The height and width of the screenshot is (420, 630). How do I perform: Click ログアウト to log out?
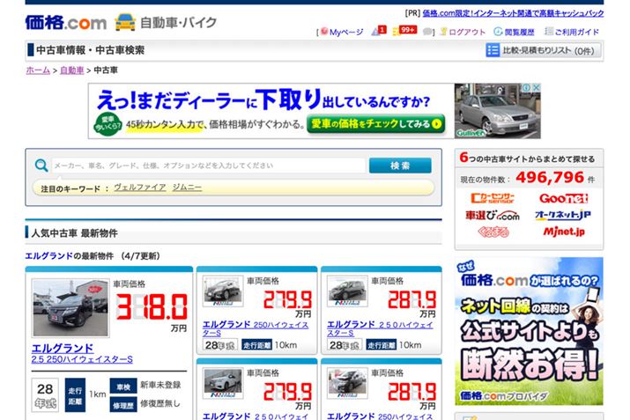click(x=462, y=32)
